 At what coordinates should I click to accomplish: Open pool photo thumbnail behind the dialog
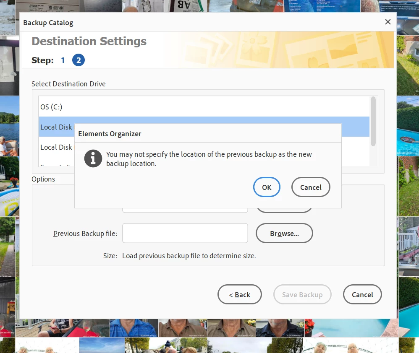(408, 126)
